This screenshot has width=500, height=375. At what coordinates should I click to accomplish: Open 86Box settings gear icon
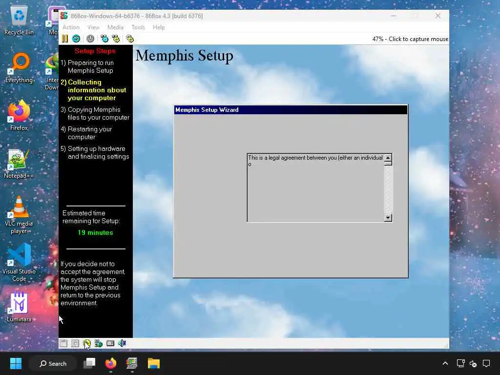[x=130, y=39]
